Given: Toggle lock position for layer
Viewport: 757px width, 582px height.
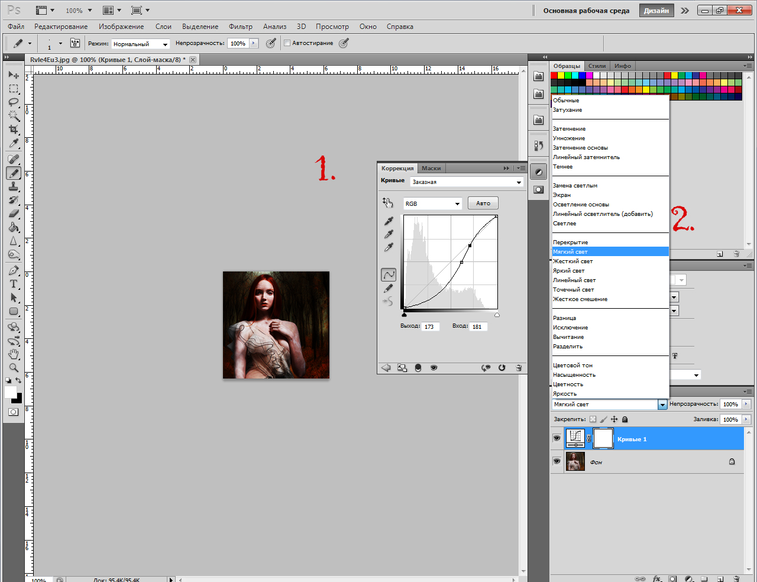Looking at the screenshot, I should coord(614,419).
